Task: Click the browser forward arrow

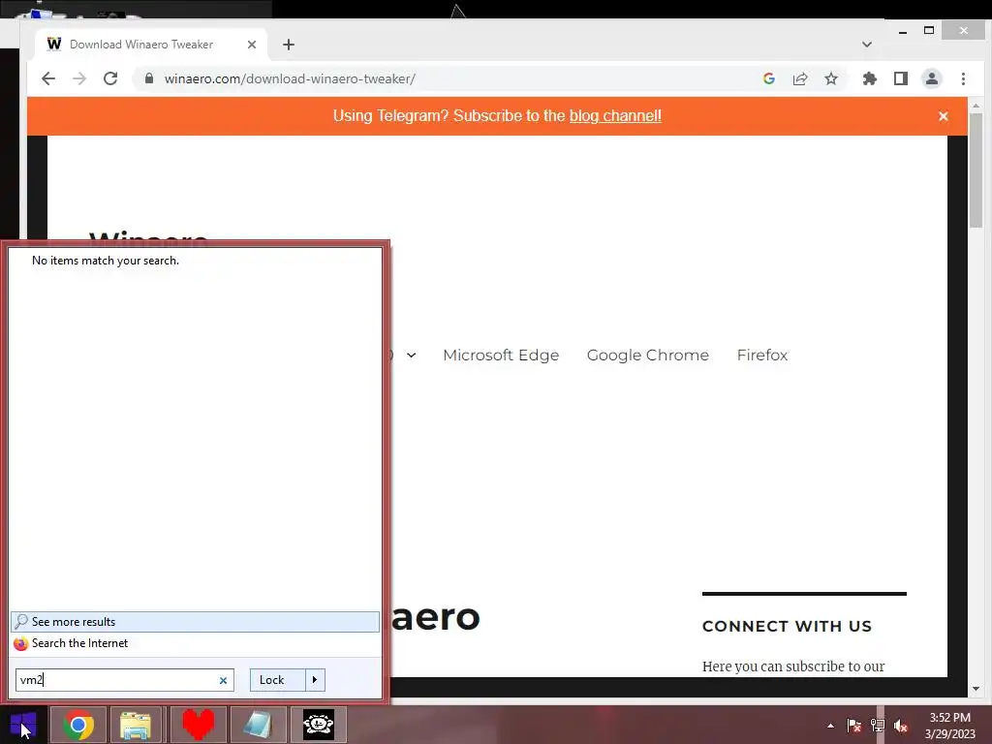Action: (79, 78)
